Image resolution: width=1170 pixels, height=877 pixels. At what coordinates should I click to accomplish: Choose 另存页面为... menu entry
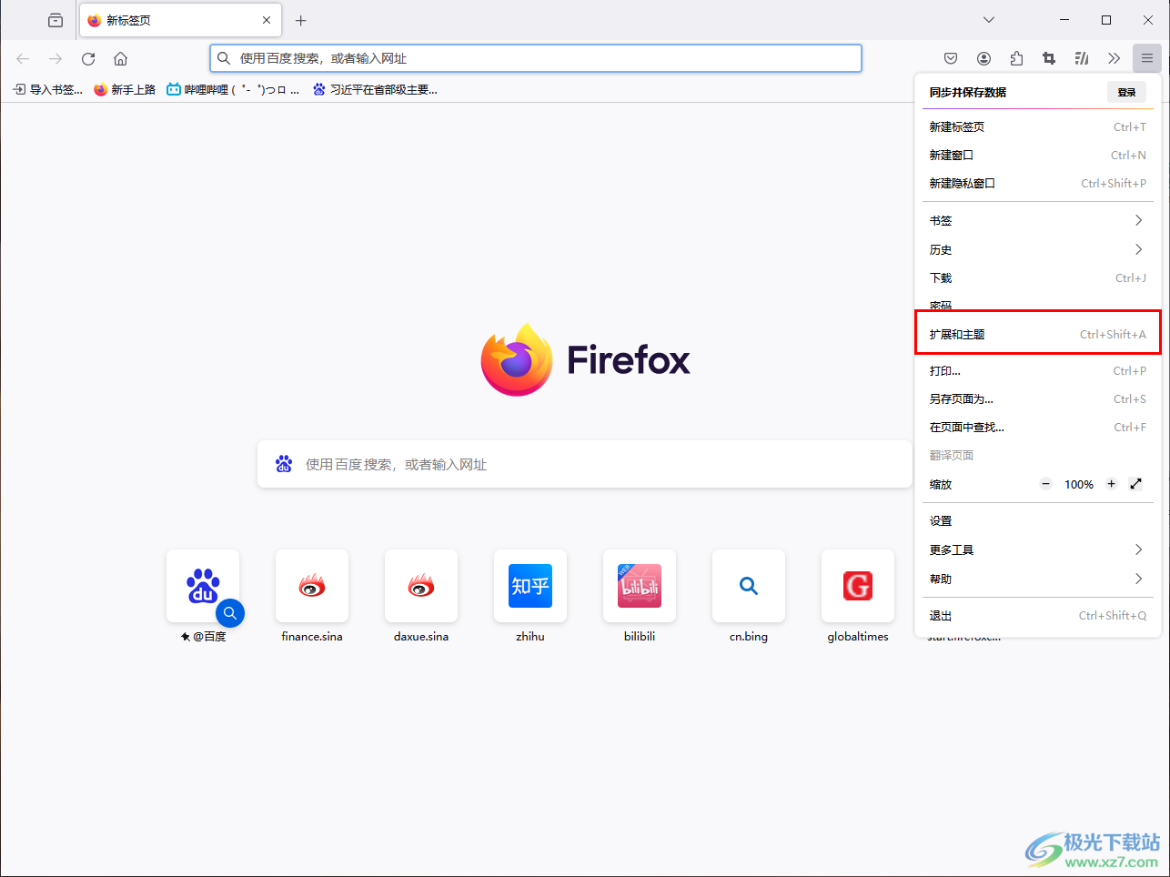1037,398
